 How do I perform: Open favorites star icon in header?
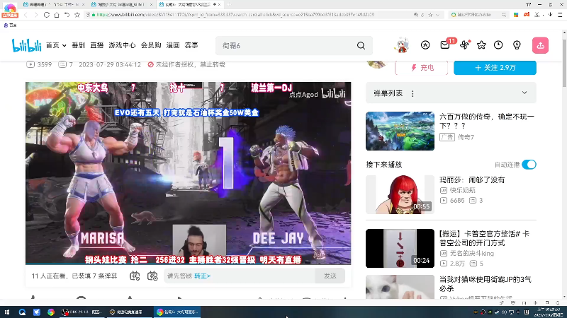pyautogui.click(x=481, y=45)
